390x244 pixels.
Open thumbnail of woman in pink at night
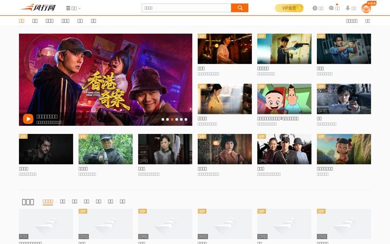click(x=225, y=49)
